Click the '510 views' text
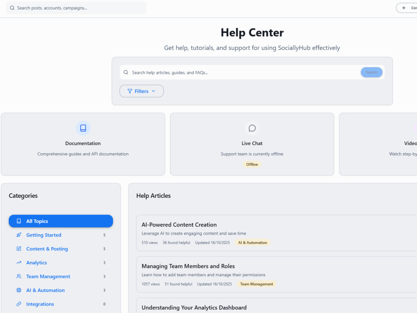The width and height of the screenshot is (417, 313). (150, 243)
